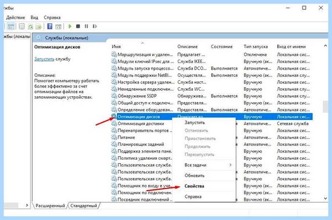
Task: Click the Export List toolbar icon
Action: click(39, 27)
